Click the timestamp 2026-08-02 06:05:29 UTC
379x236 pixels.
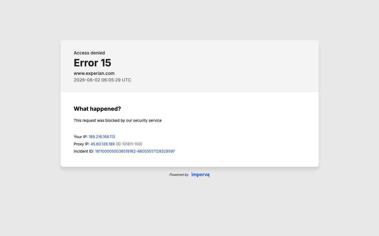pyautogui.click(x=102, y=80)
